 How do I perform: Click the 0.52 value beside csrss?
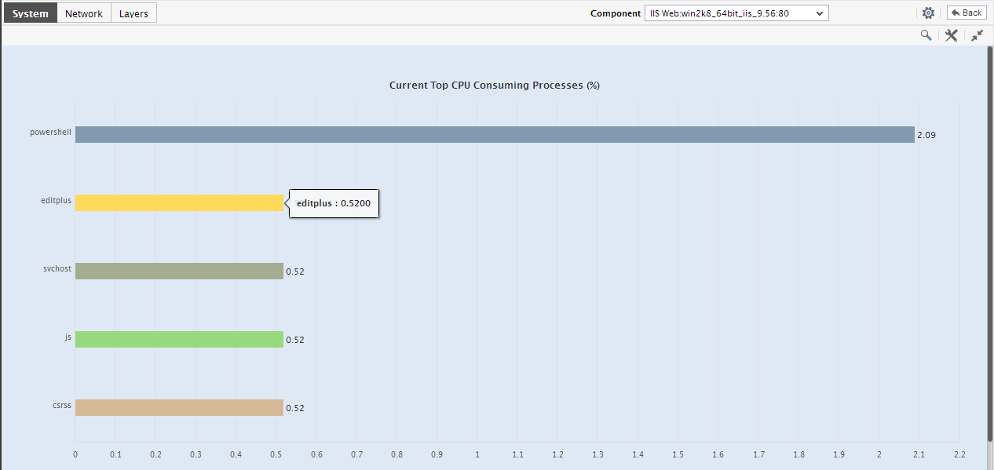click(295, 408)
